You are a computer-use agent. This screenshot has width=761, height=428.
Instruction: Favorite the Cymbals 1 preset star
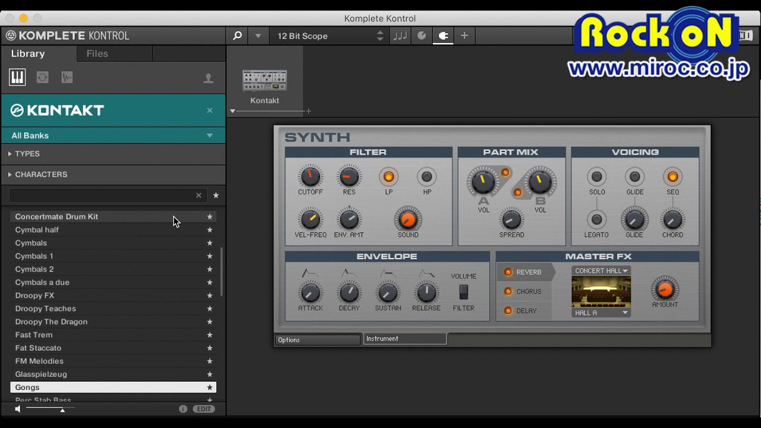click(x=209, y=256)
